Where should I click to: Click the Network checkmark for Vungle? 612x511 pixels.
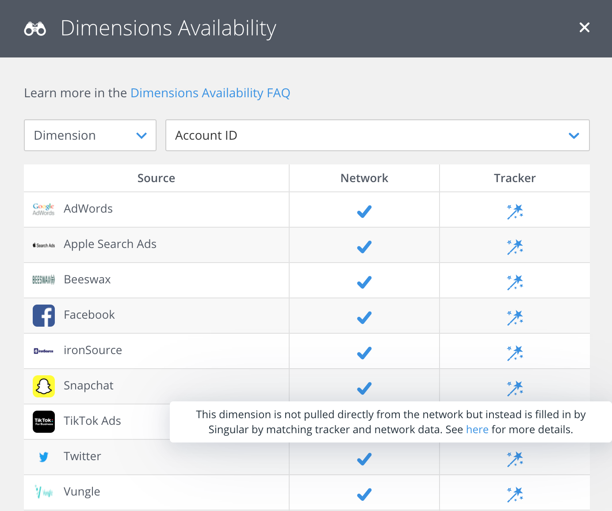coord(364,495)
